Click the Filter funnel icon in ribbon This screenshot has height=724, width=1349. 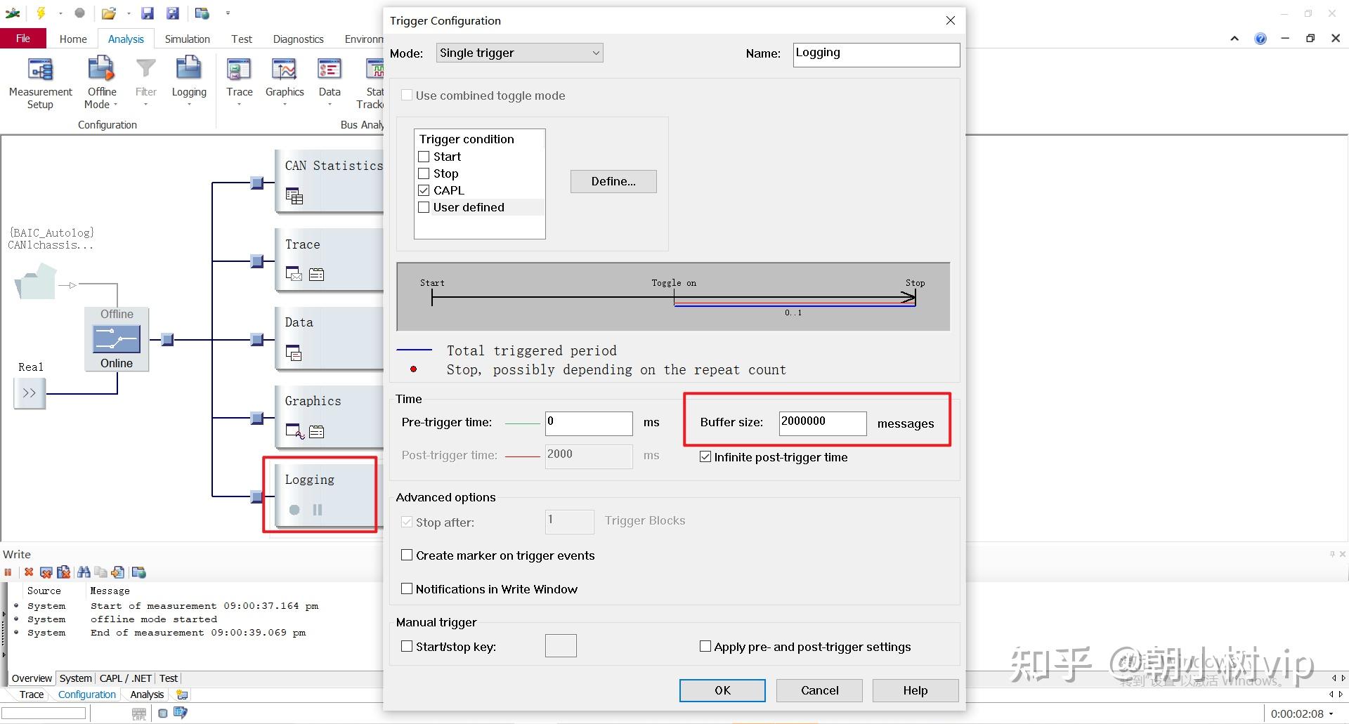coord(145,69)
